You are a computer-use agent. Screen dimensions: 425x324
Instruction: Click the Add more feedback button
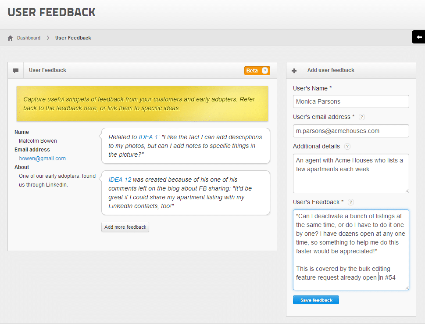[x=125, y=227]
